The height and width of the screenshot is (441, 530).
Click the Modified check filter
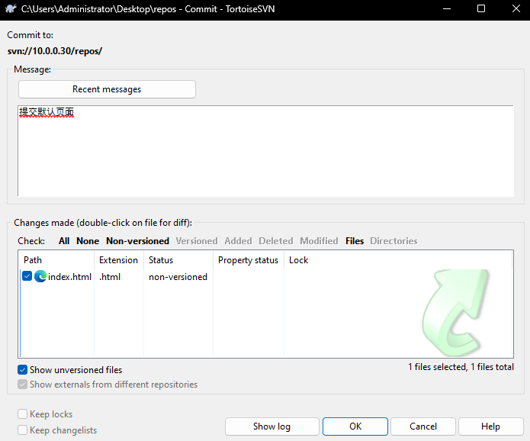tap(319, 241)
